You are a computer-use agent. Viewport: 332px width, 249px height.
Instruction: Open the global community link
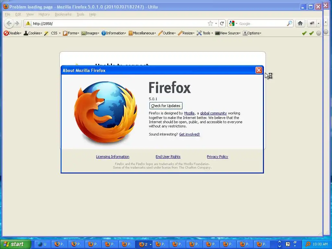(213, 113)
